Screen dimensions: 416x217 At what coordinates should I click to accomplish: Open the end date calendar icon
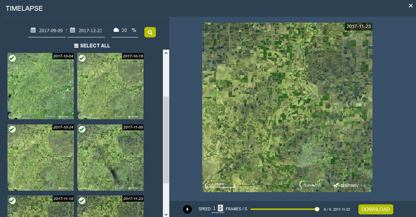[x=72, y=30]
